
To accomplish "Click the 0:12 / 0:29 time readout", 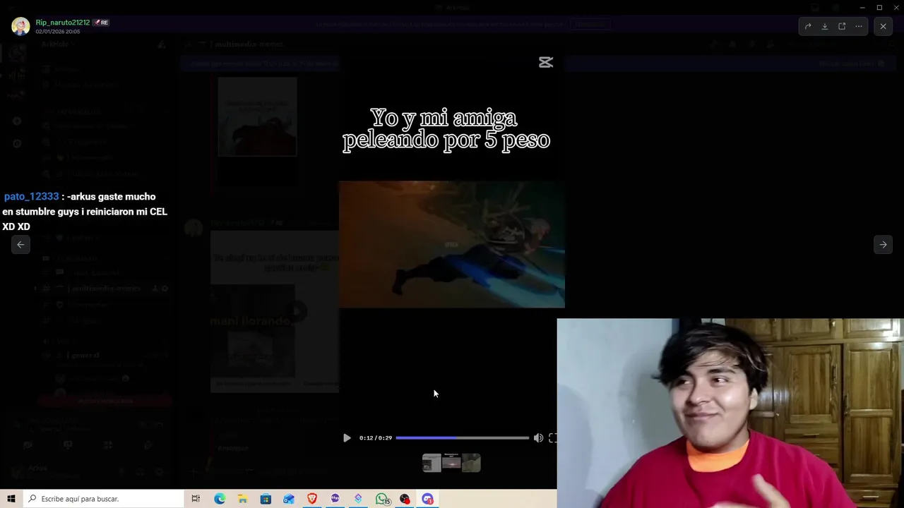I will pyautogui.click(x=375, y=437).
